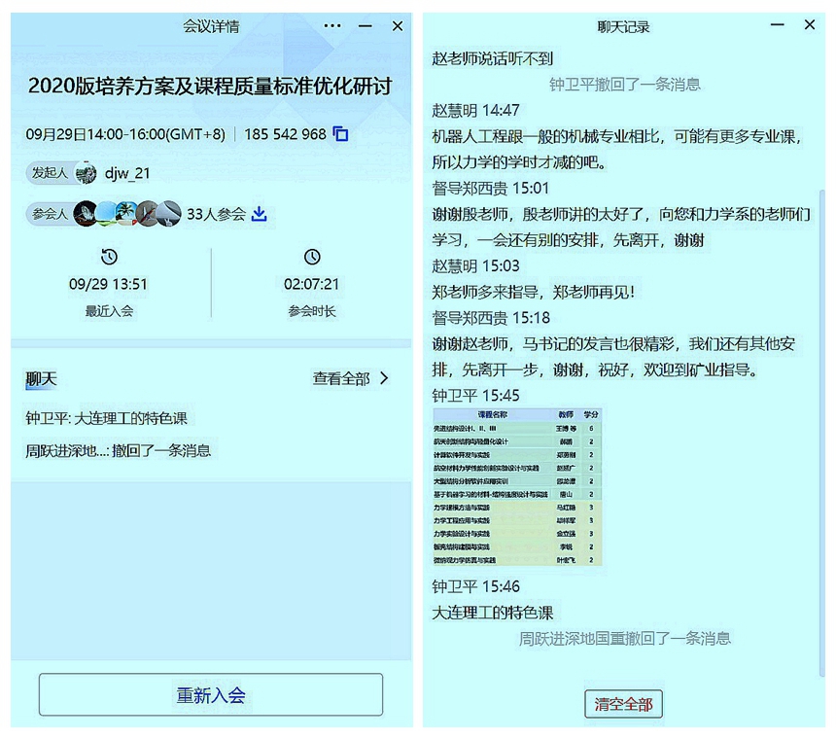The width and height of the screenshot is (836, 739).
Task: Copy the meeting ID 185 542 968
Action: click(340, 134)
